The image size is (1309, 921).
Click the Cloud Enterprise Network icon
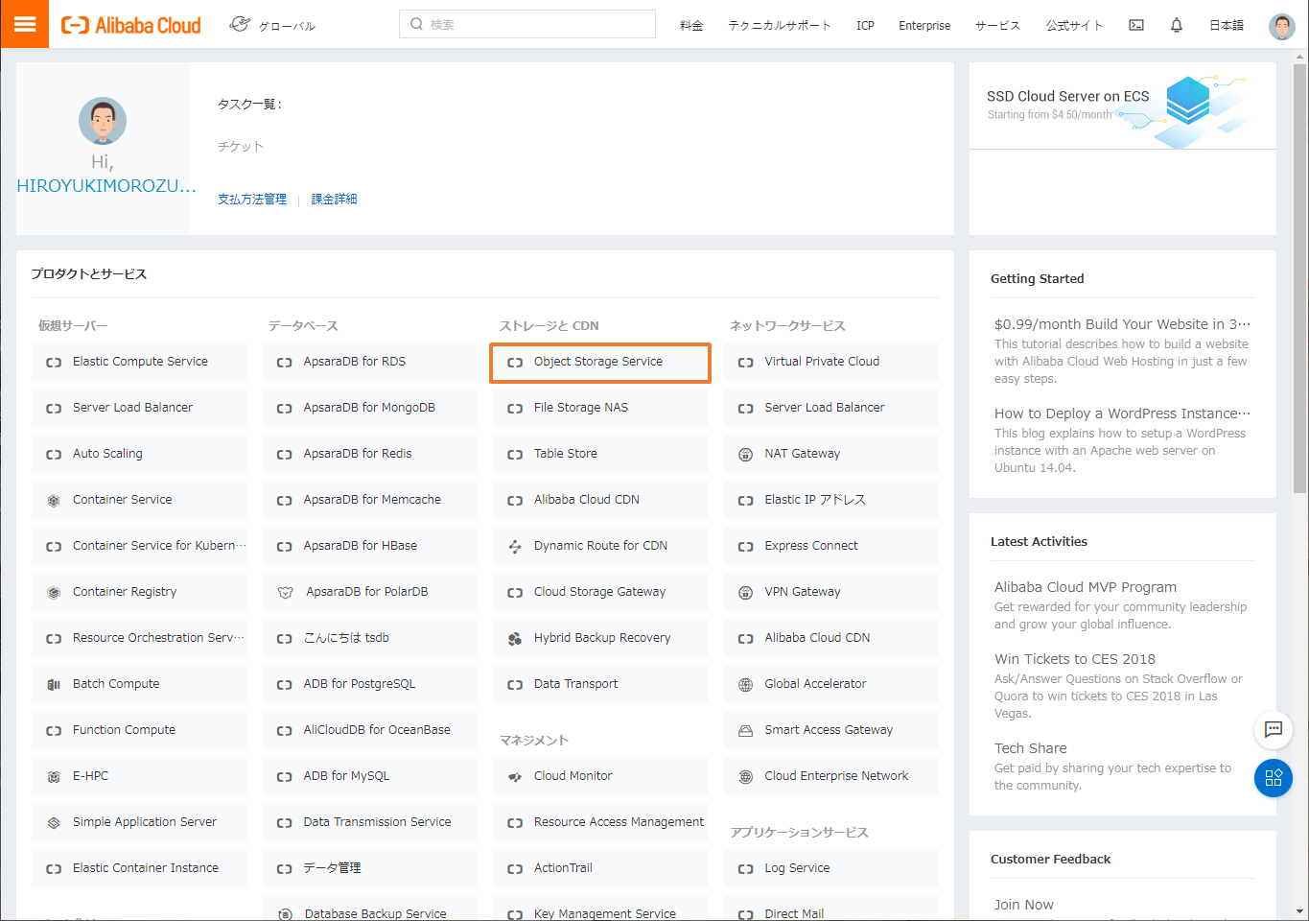point(745,776)
